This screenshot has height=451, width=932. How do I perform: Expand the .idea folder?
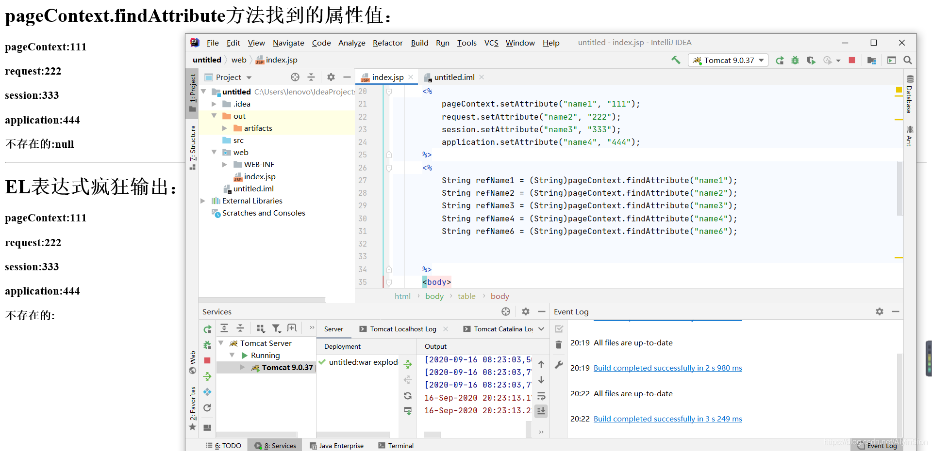click(x=214, y=104)
